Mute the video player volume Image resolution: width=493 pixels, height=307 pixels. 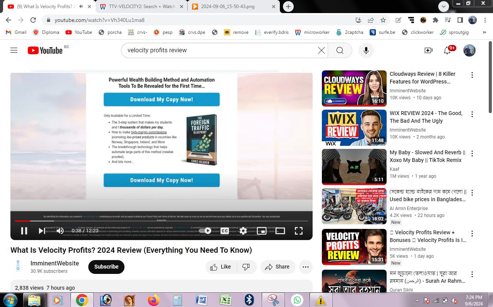coord(60,231)
